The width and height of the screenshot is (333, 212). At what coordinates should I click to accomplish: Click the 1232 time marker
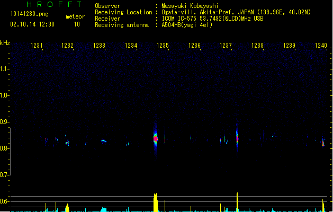click(x=67, y=46)
